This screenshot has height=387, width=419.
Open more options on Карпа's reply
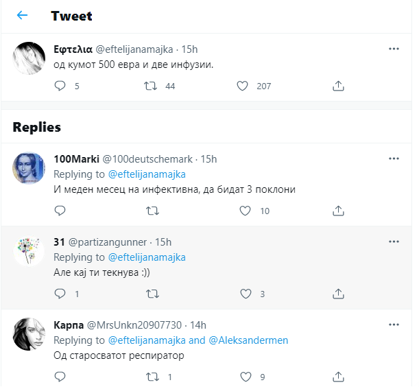[394, 325]
